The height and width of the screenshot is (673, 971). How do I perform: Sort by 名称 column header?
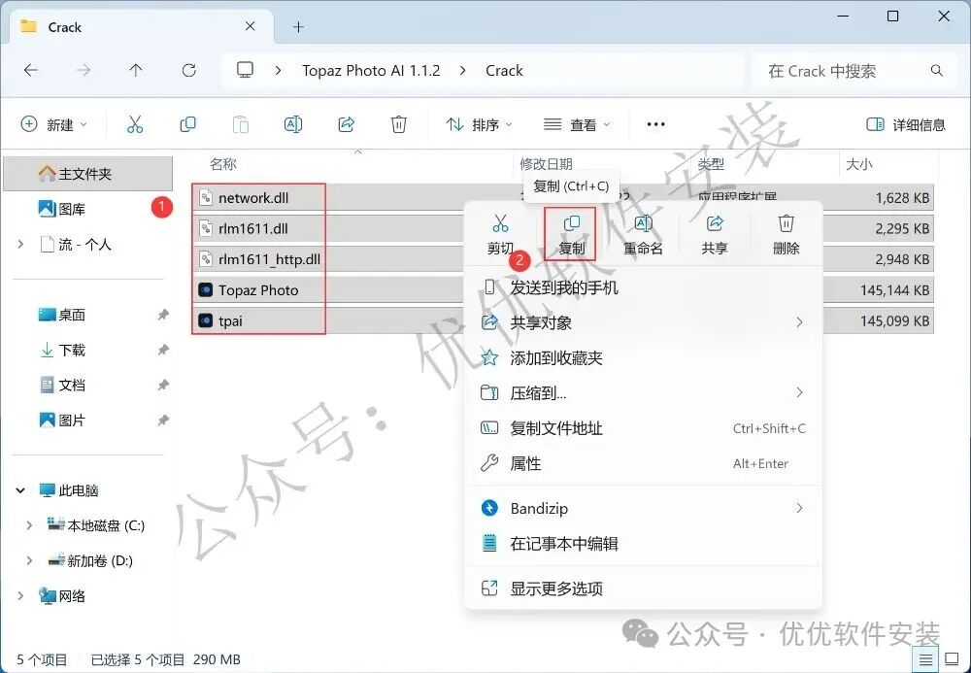point(223,164)
